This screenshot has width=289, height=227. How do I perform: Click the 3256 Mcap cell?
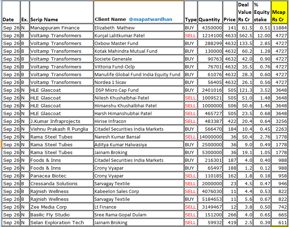[279, 121]
